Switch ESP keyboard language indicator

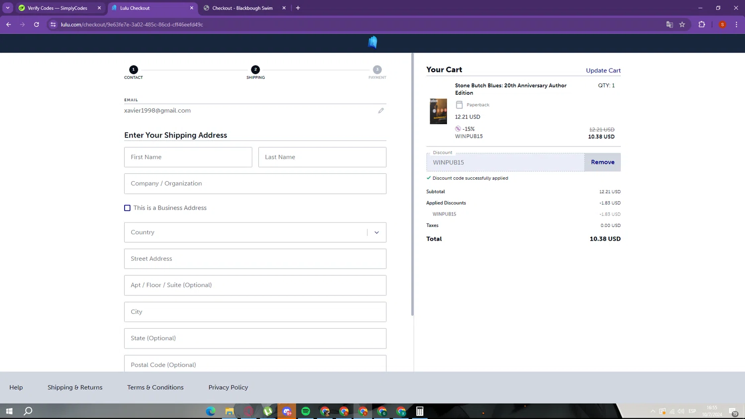(692, 411)
